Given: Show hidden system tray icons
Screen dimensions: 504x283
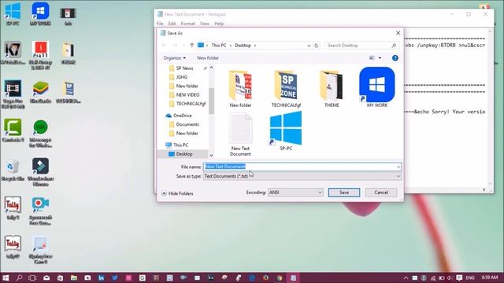Looking at the screenshot, I should 406,277.
